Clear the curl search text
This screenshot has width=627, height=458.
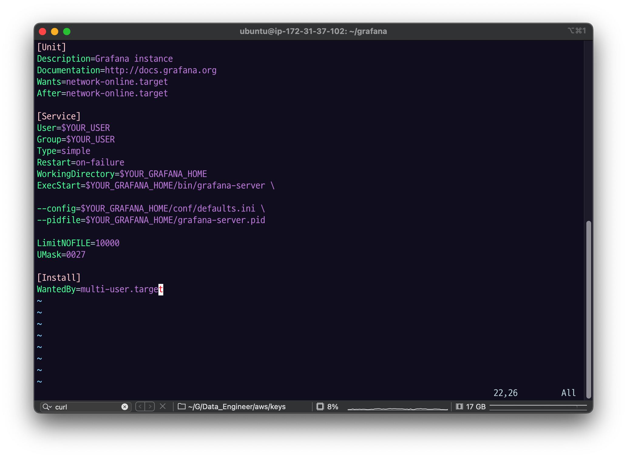[124, 407]
